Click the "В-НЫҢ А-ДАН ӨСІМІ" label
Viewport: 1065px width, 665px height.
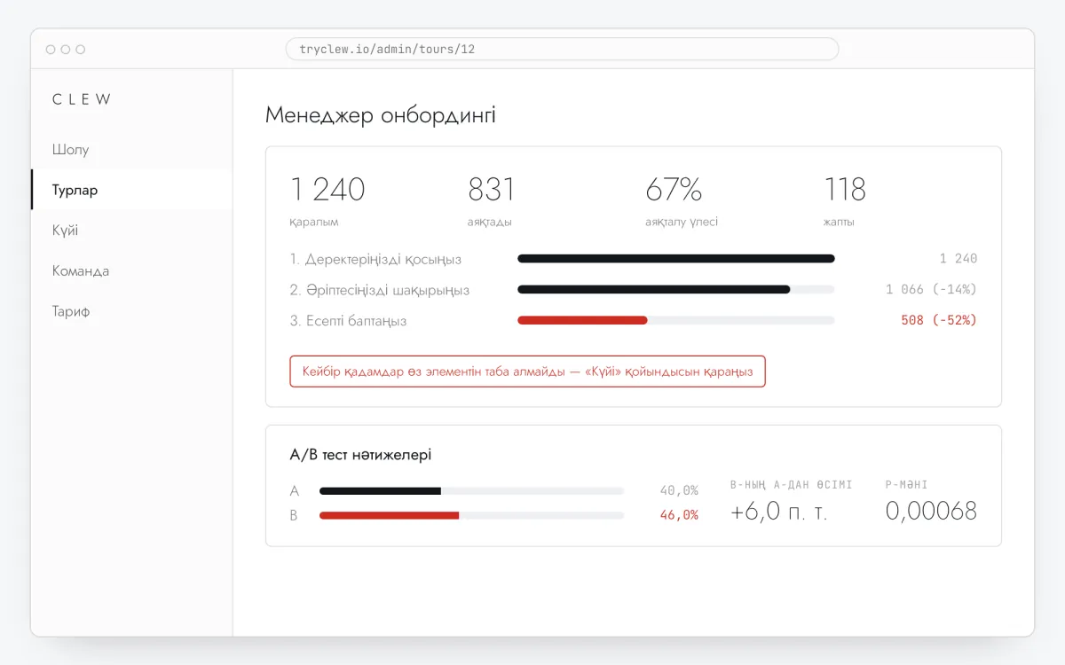791,485
